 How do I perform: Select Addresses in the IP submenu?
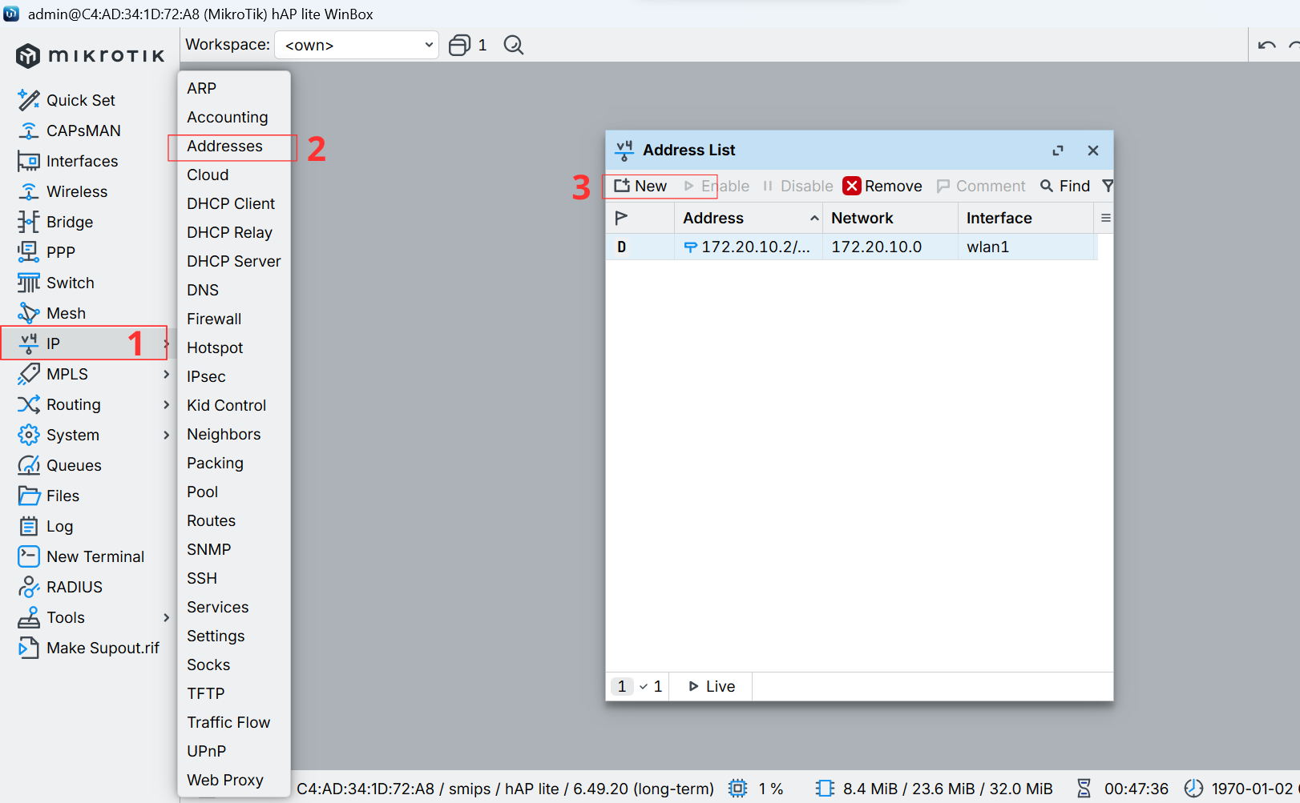pyautogui.click(x=224, y=146)
